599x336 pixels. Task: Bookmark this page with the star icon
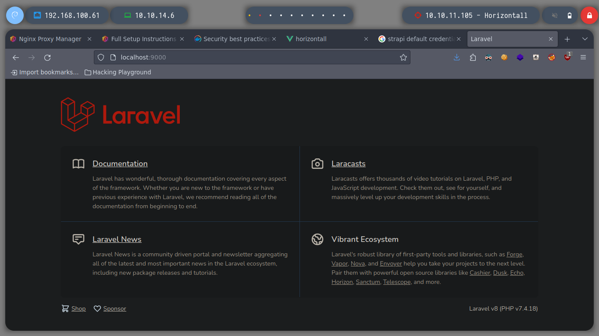coord(403,57)
